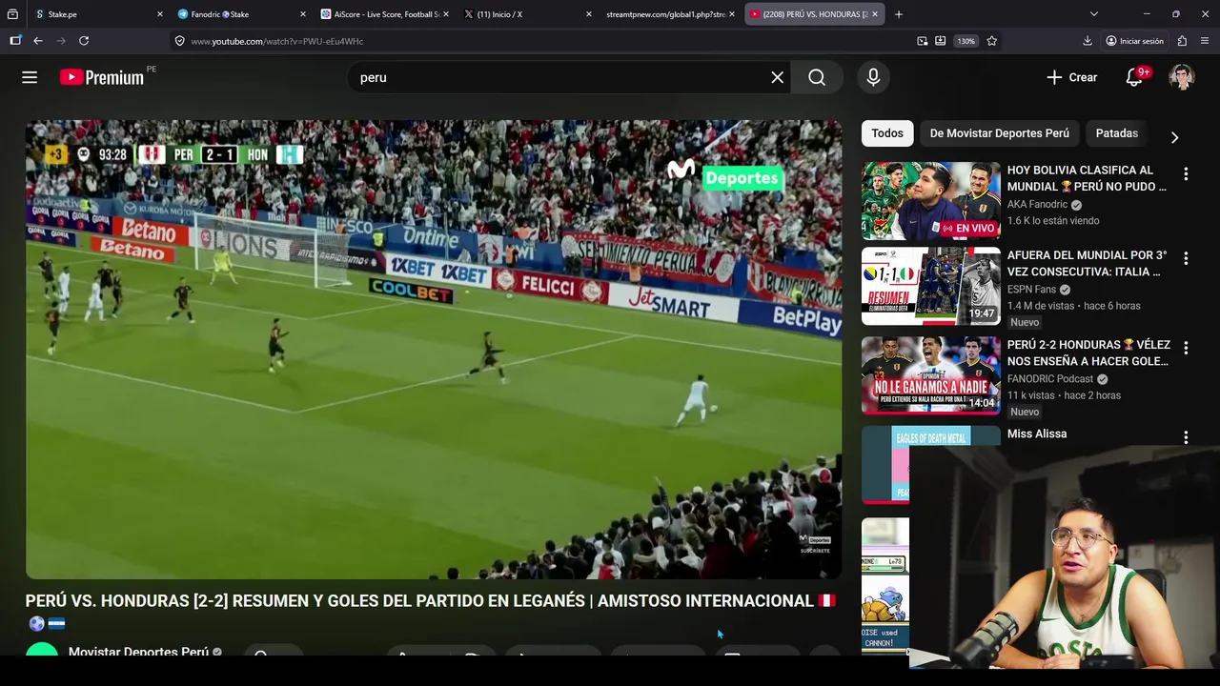Start voice search with microphone
The height and width of the screenshot is (686, 1220).
[873, 77]
